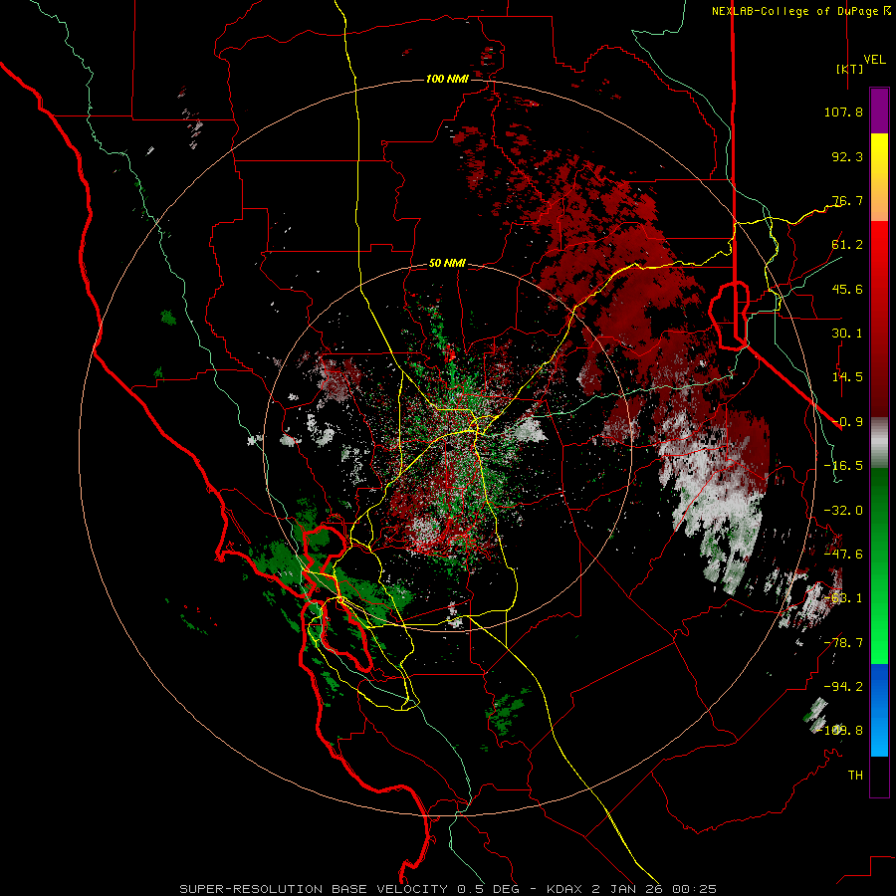Click the black TH segment of color bar

(879, 777)
